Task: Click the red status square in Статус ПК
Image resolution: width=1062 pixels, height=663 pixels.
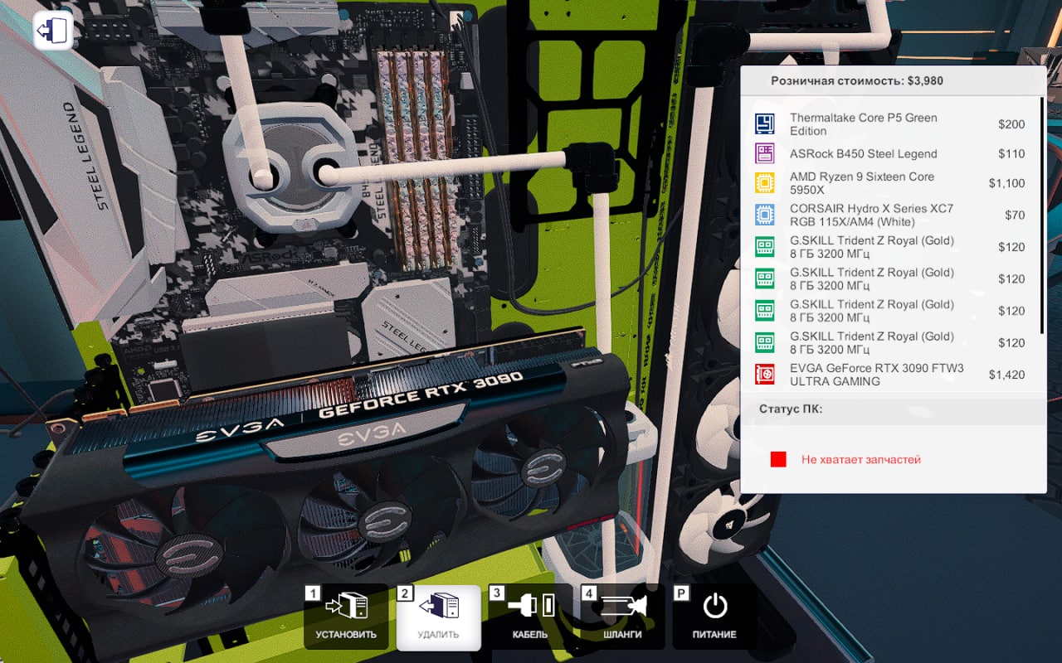Action: point(778,459)
